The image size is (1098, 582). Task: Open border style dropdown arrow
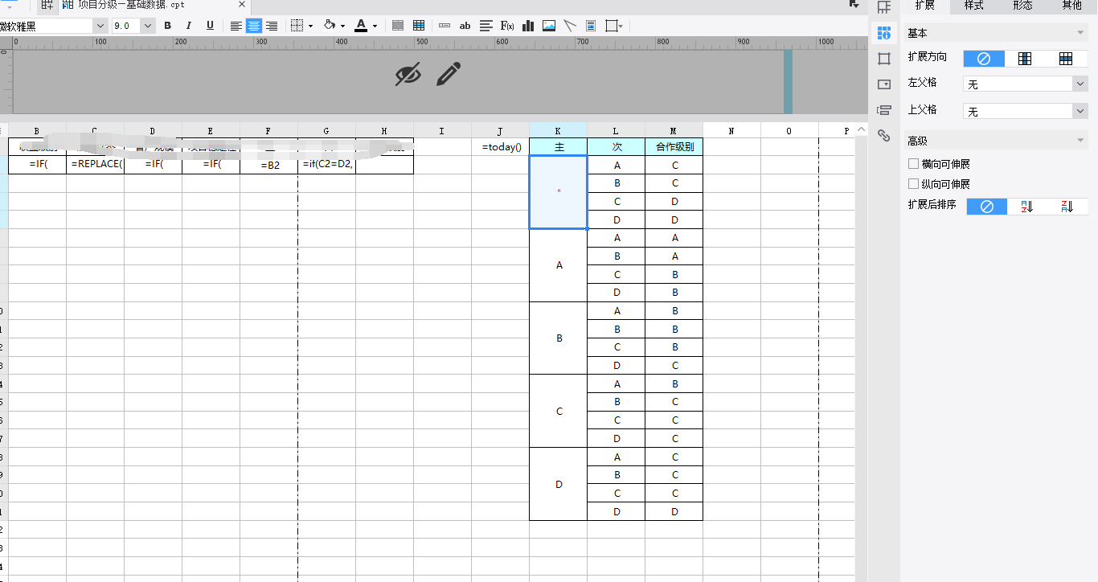click(x=311, y=27)
